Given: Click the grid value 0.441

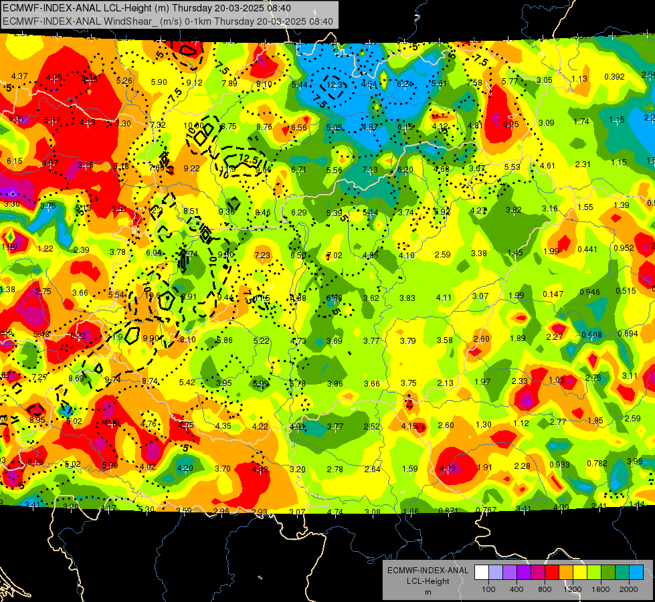Looking at the screenshot, I should pos(587,249).
